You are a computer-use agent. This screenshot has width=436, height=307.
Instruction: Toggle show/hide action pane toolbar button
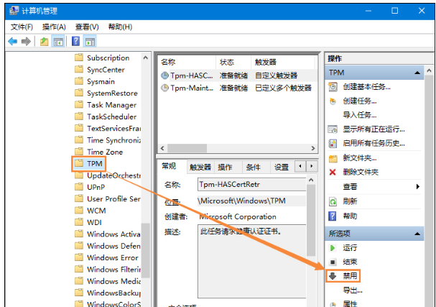[x=91, y=41]
